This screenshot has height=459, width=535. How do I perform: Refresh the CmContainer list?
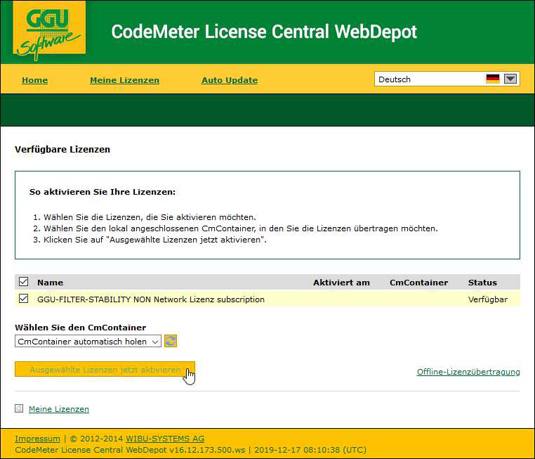click(171, 341)
